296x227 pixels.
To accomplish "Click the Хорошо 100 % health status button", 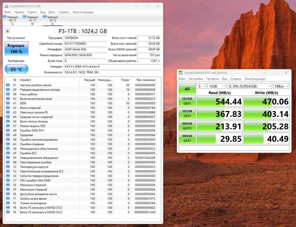I will 17,48.
